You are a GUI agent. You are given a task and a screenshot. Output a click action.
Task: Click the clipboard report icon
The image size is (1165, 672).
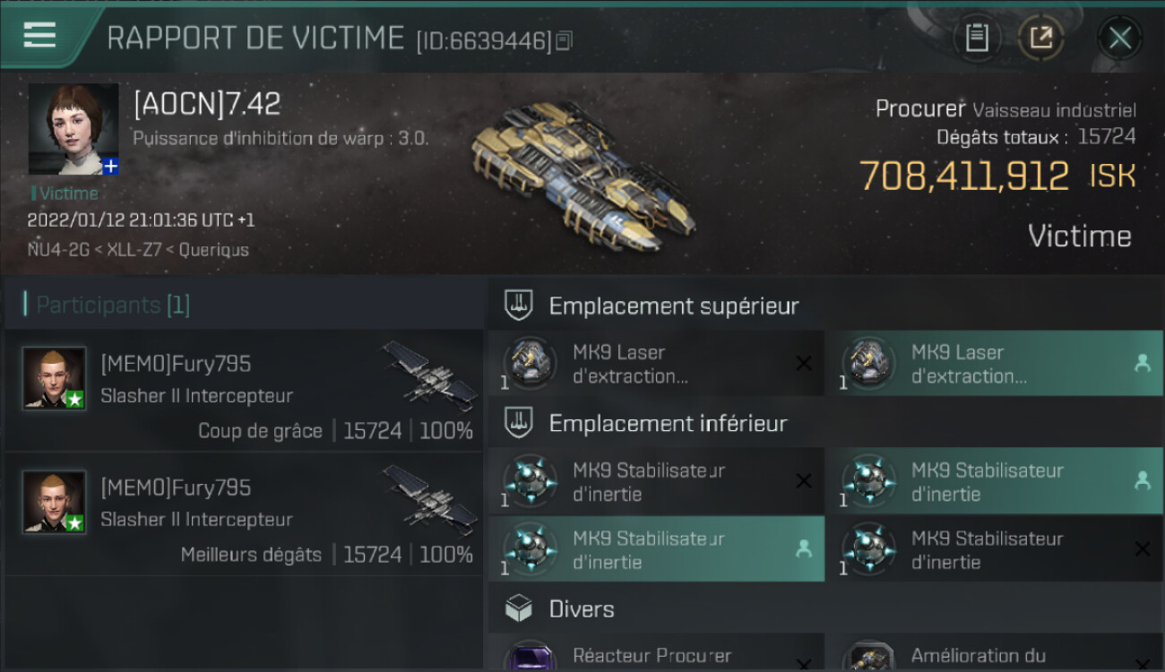pos(976,38)
